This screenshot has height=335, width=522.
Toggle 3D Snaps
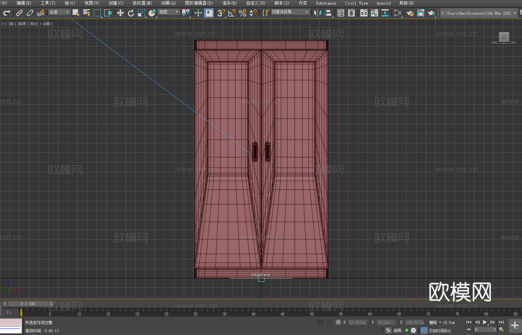click(221, 13)
